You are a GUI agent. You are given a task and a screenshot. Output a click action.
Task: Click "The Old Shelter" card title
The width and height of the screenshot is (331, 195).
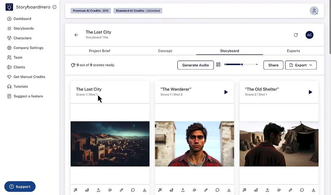(x=262, y=89)
